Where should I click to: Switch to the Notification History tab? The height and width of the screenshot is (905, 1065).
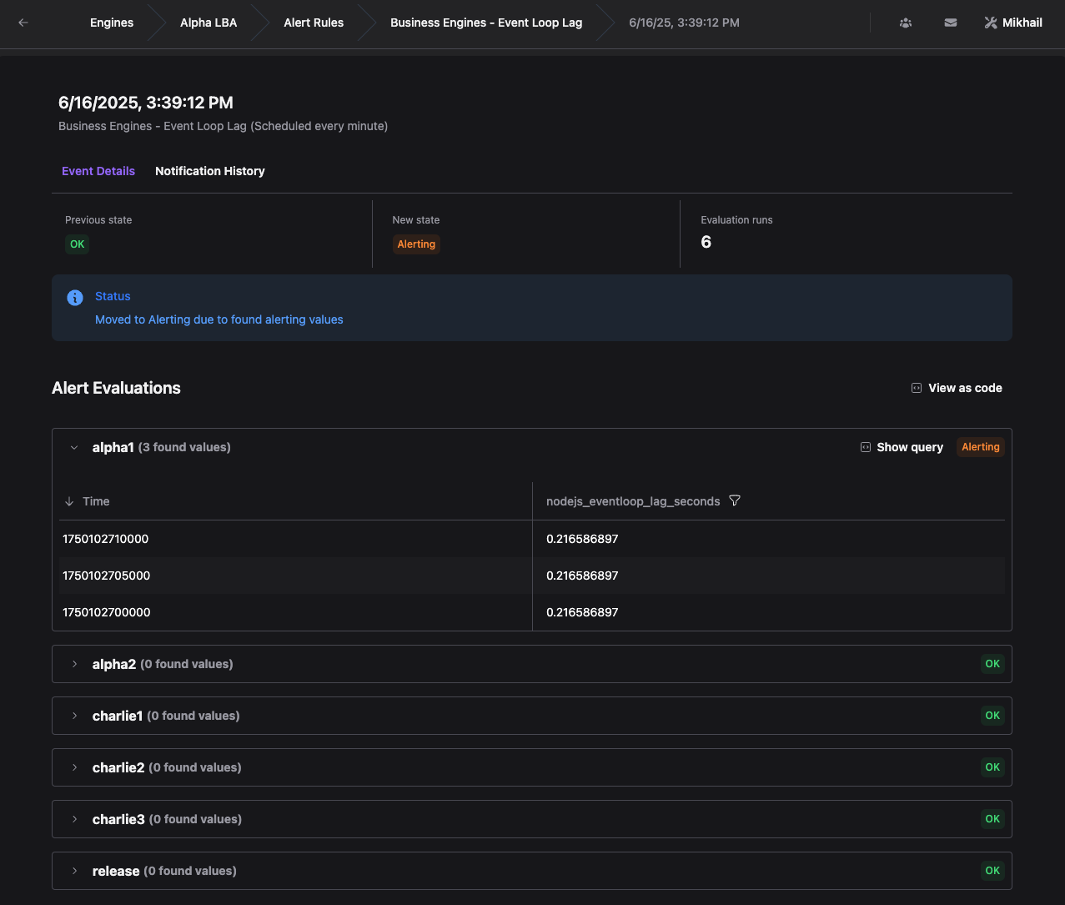pos(210,171)
